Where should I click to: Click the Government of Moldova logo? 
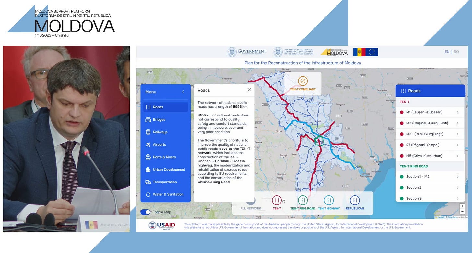coord(247,52)
